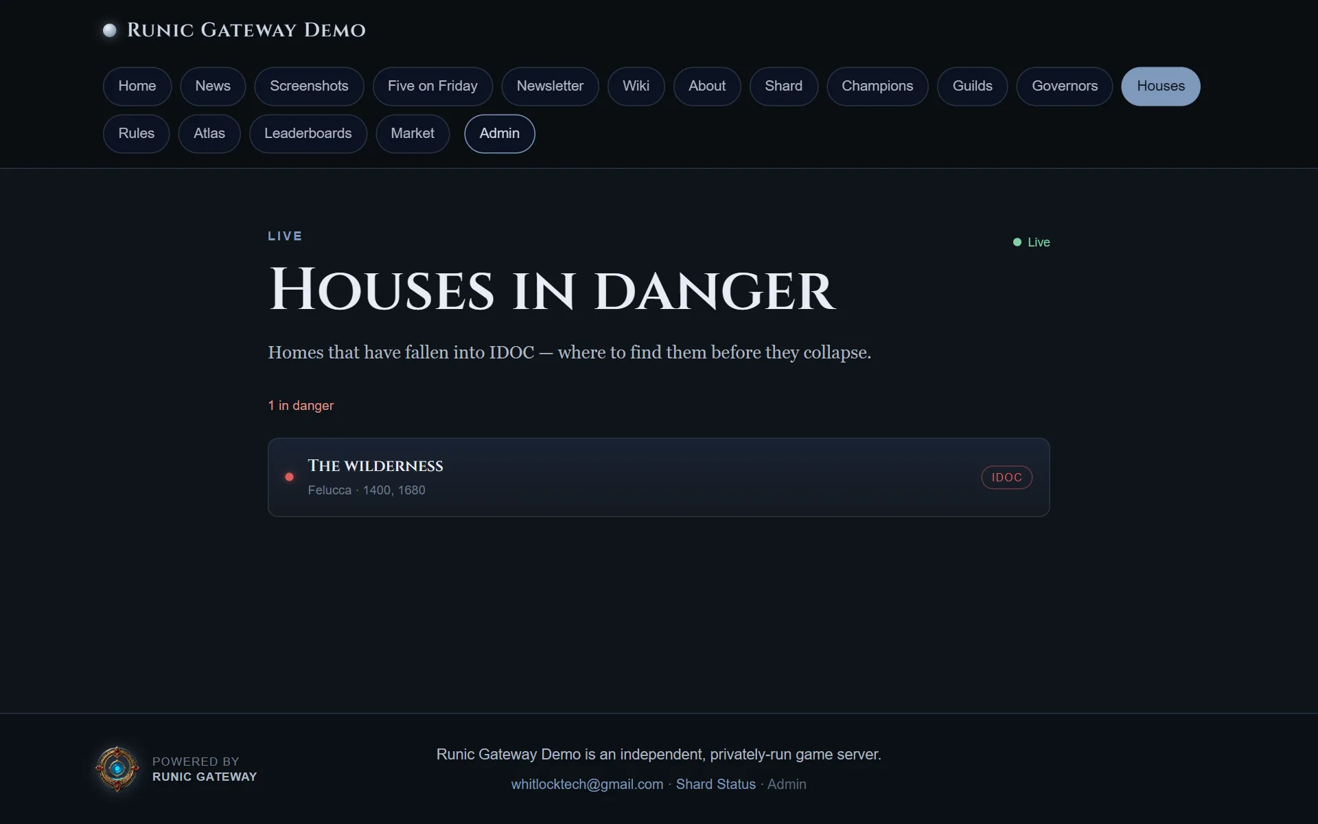This screenshot has height=824, width=1318.
Task: Go to the Market page
Action: [x=413, y=134]
